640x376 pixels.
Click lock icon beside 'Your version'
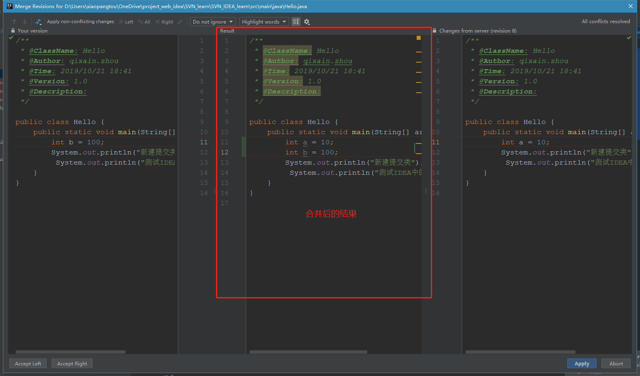(13, 30)
